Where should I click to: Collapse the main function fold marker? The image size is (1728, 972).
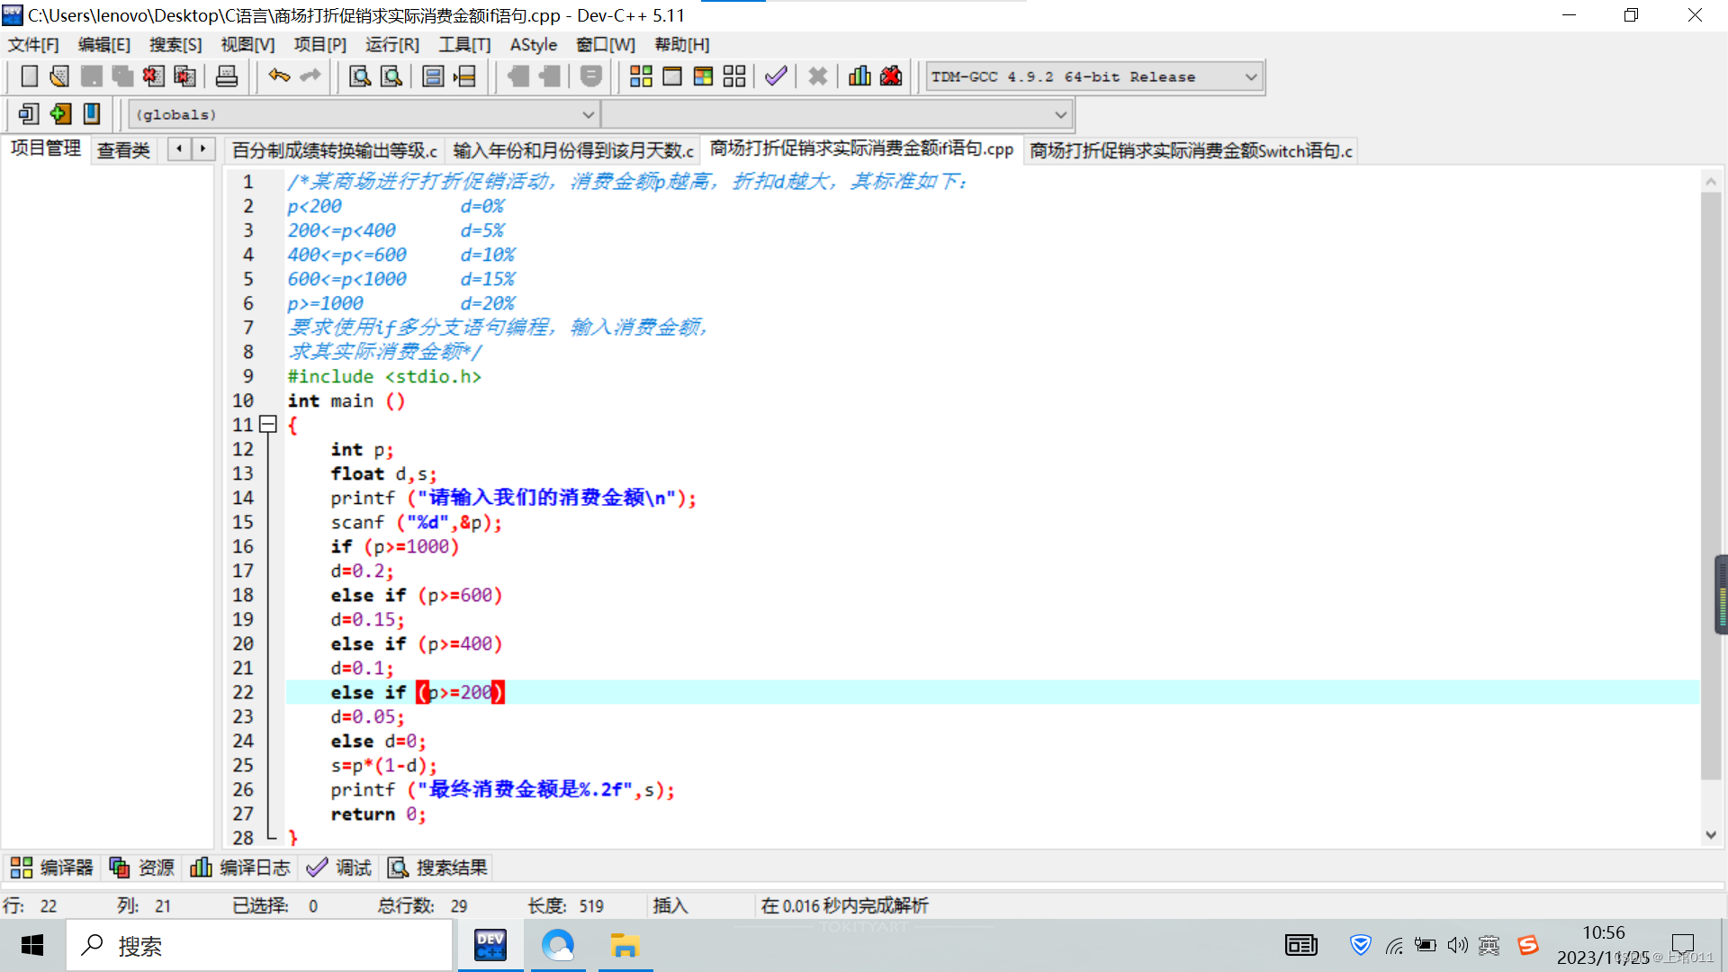[267, 425]
